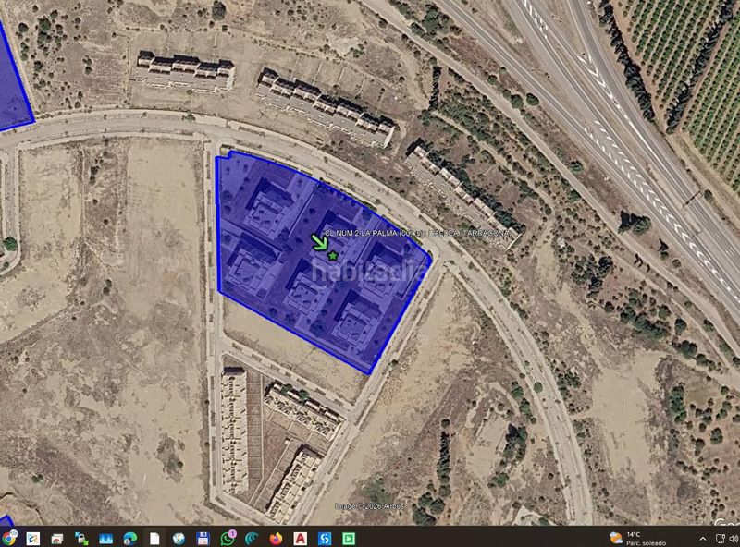The height and width of the screenshot is (547, 740).
Task: Click the 'Image © 2026 Airbus' attribution text
Action: 369,506
